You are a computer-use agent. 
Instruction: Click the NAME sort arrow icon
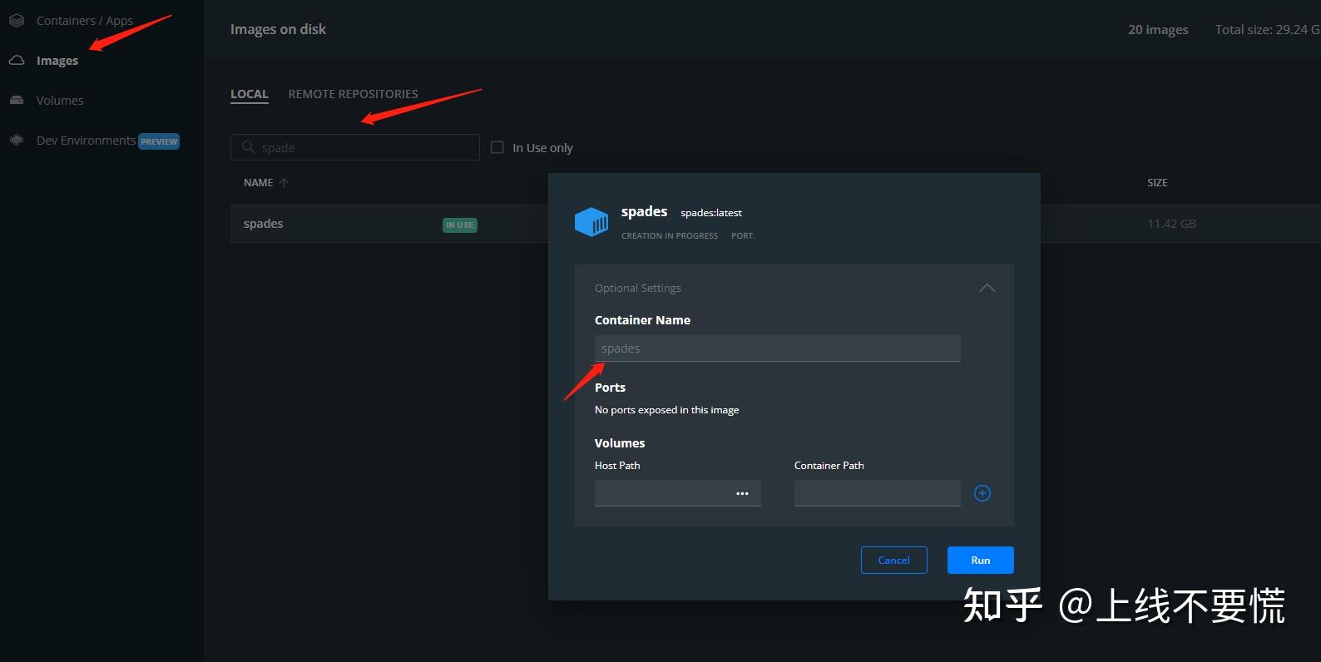pyautogui.click(x=284, y=183)
